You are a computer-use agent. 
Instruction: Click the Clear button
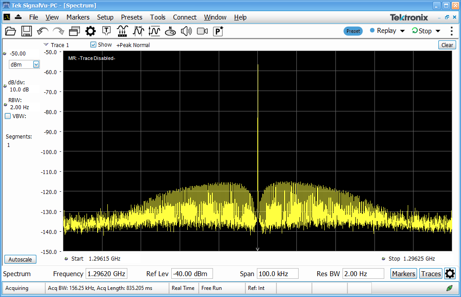pos(447,45)
